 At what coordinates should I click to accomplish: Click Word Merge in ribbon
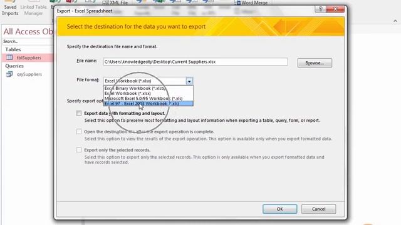[x=252, y=2]
